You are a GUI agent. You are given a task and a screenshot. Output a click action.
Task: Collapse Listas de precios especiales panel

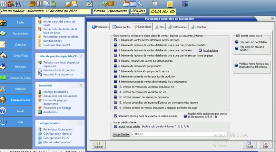[x=81, y=55]
